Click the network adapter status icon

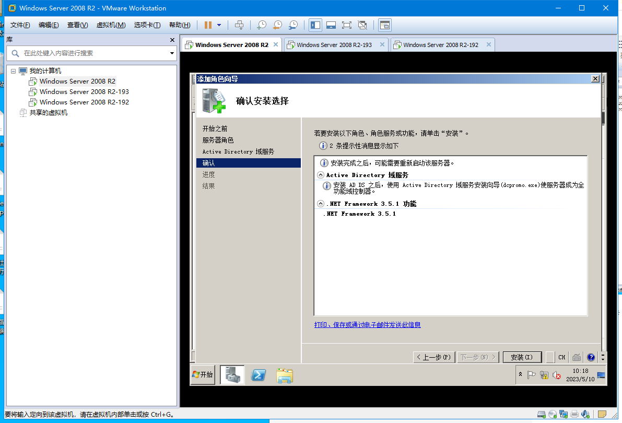pyautogui.click(x=564, y=414)
